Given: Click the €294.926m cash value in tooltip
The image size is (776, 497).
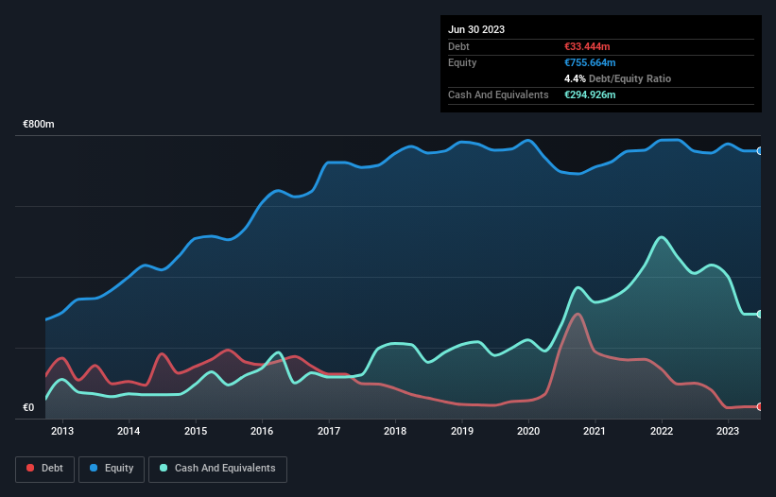Looking at the screenshot, I should point(593,94).
